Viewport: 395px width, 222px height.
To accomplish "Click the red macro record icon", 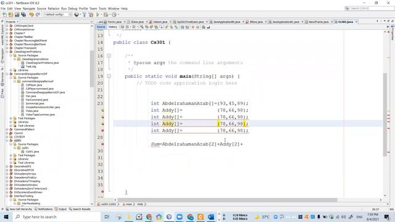I will (193, 27).
